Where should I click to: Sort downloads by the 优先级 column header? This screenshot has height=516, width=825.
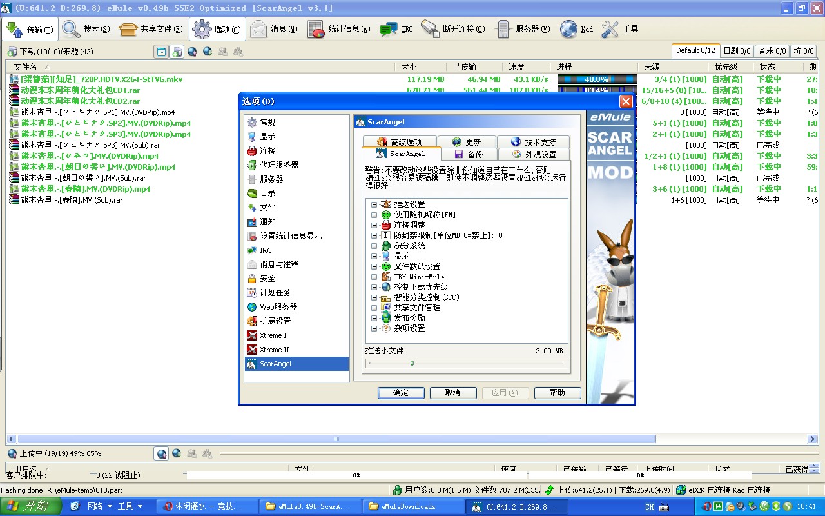tap(731, 66)
